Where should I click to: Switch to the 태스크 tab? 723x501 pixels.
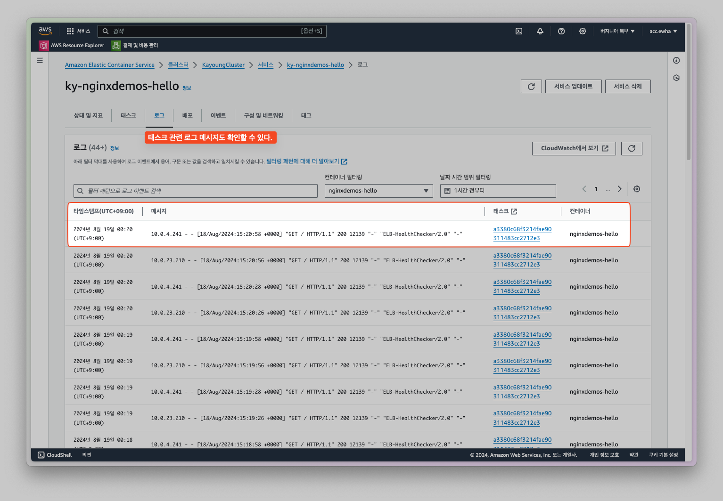coord(128,115)
